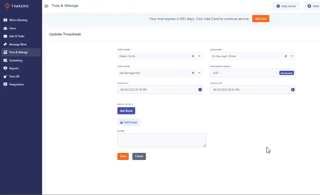Click the Message Blast megaphone icon
Screen dimensions: 320x195
tap(5, 44)
